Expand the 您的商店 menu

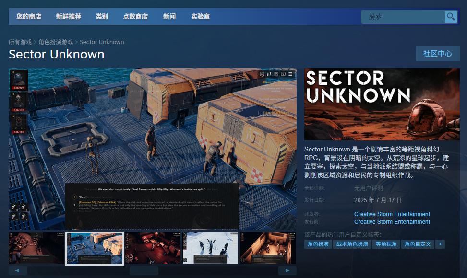click(29, 16)
